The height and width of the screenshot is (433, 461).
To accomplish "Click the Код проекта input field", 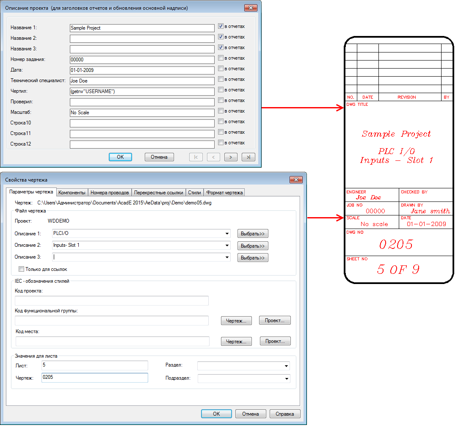I will click(x=112, y=301).
